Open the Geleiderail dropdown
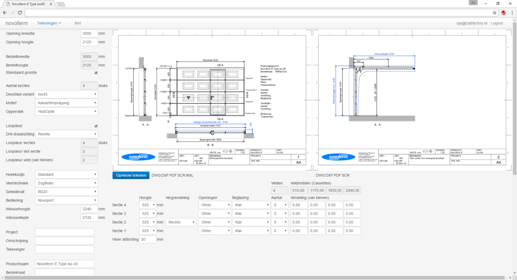 click(x=67, y=192)
